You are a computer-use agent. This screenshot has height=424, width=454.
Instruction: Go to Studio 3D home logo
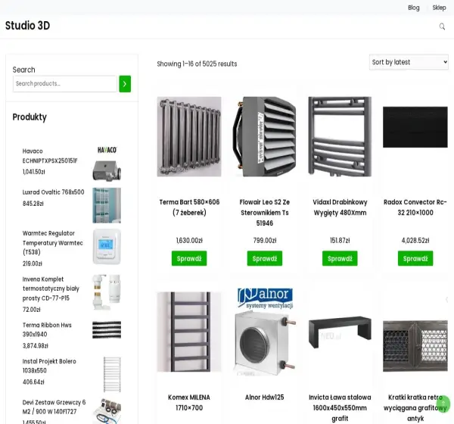pos(27,26)
